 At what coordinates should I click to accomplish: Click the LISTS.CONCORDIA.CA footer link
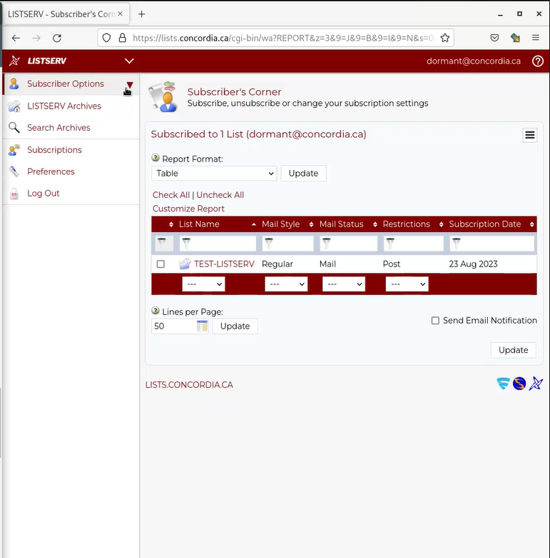pos(189,385)
